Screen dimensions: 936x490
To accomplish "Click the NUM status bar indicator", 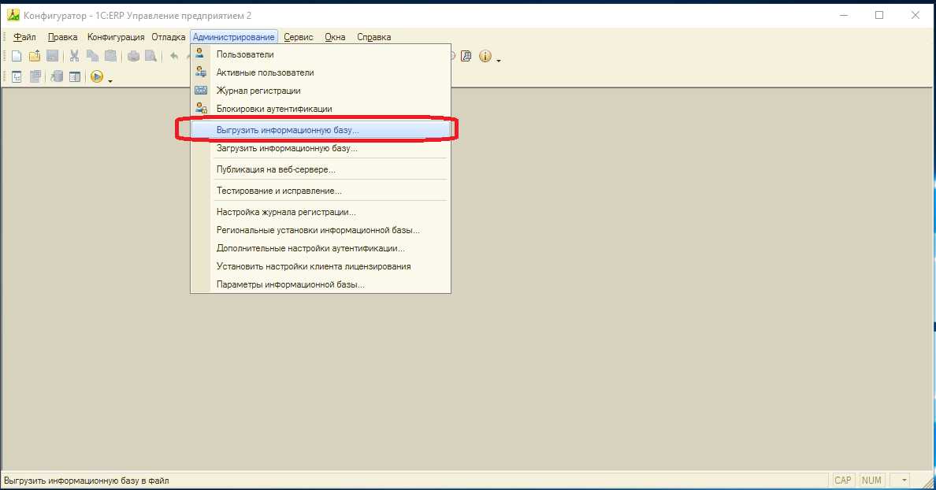I will [871, 480].
